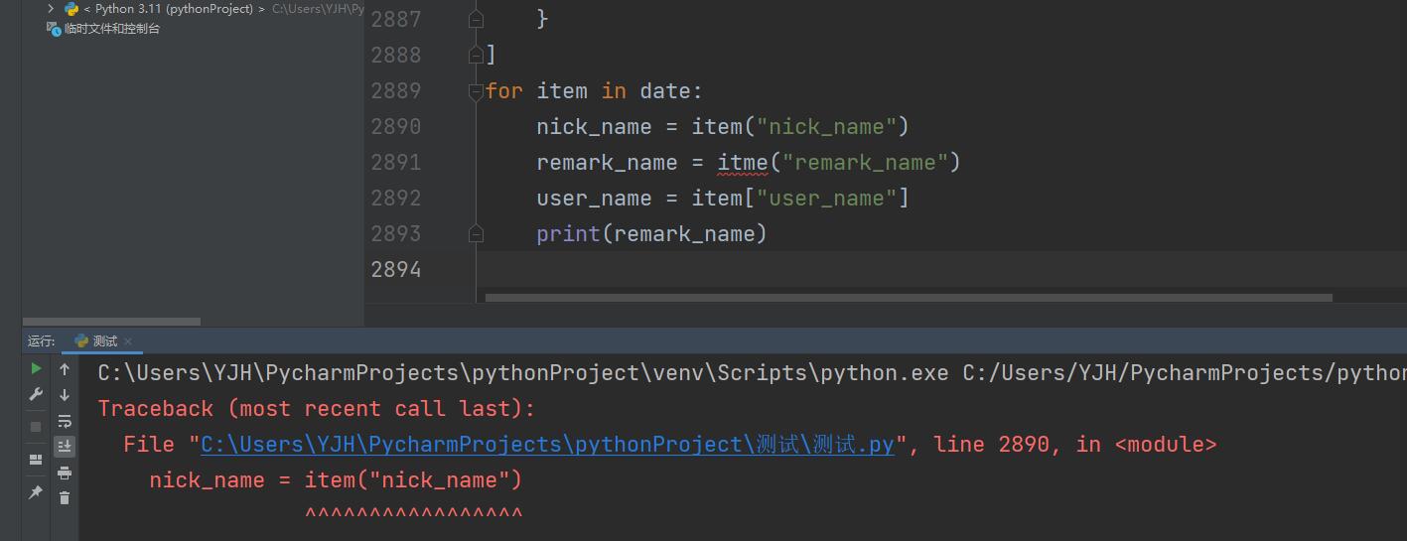Open run configuration wrench settings
Image resolution: width=1407 pixels, height=541 pixels.
click(x=36, y=395)
